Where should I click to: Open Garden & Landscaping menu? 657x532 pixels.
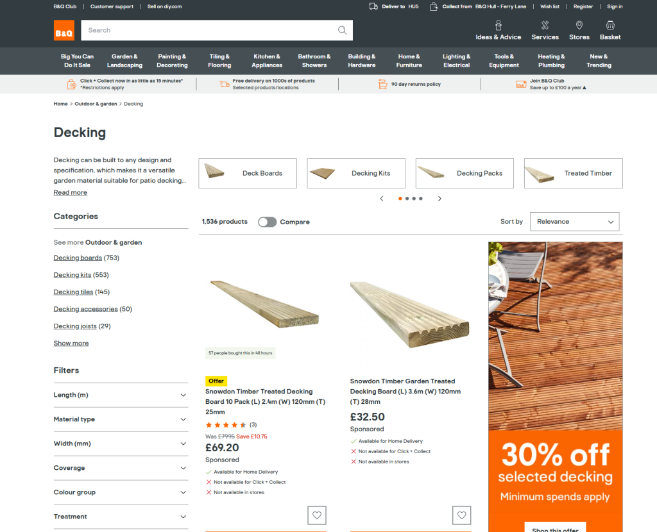[x=124, y=61]
